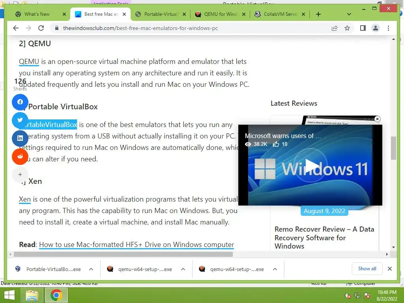Viewport: 404px width, 303px height.
Task: Open a new browser tab
Action: pos(318,14)
